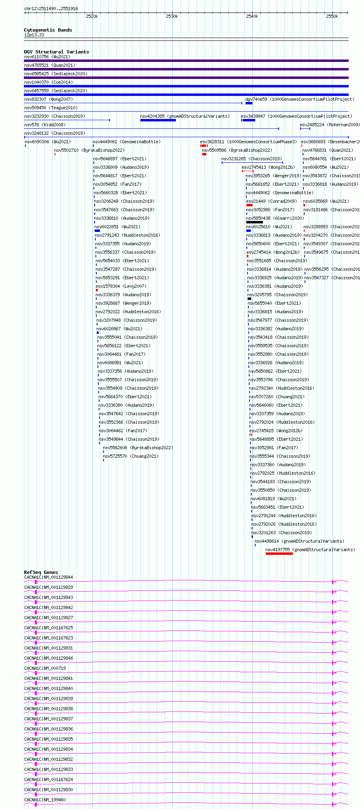Click CACNA1C|NM_000719 transcript label
This screenshot has height=809, width=360.
coord(45,668)
